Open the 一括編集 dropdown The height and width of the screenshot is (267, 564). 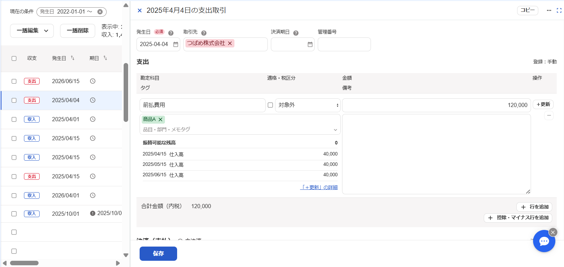32,31
